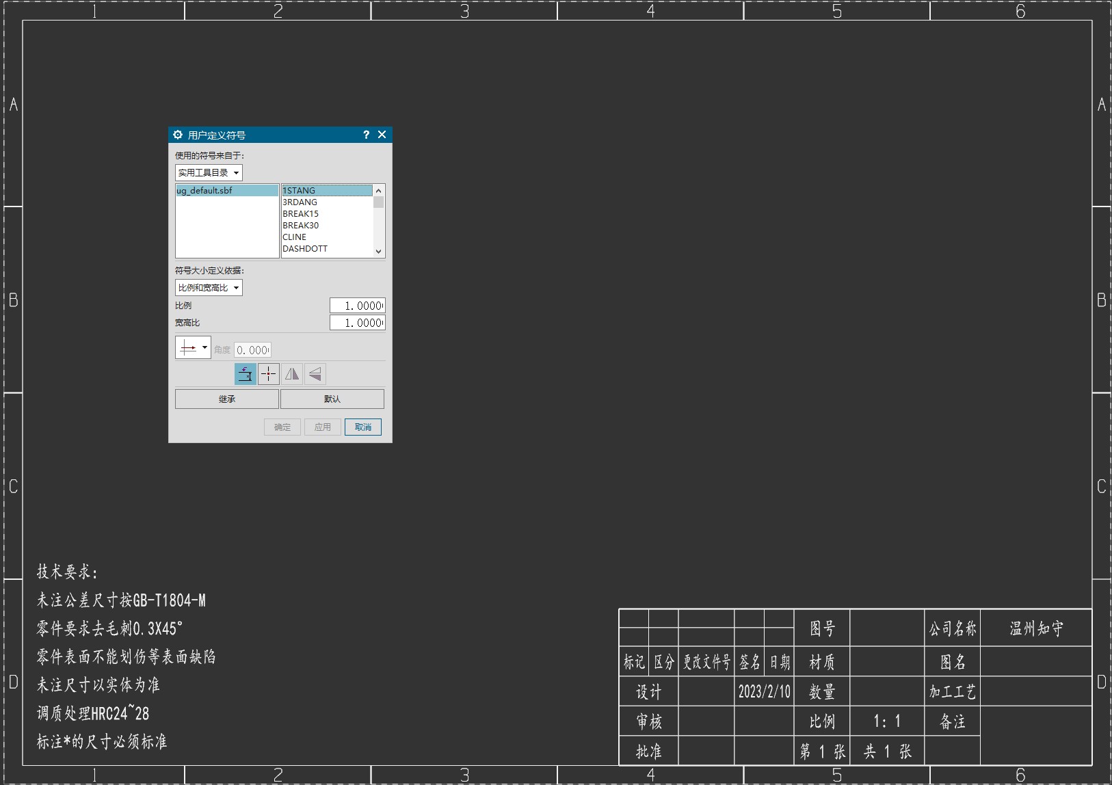Viewport: 1112px width, 785px height.
Task: Click the 数量 cell in the title block
Action: click(822, 692)
